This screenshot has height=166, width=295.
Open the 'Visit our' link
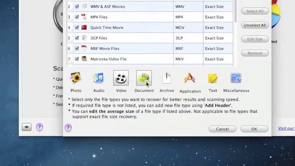coord(286,128)
